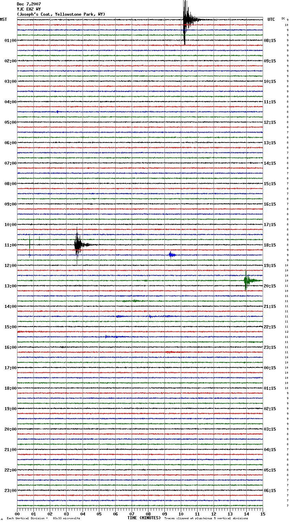Click the 02:00 MST time label
This screenshot has width=290, height=523.
pyautogui.click(x=11, y=61)
